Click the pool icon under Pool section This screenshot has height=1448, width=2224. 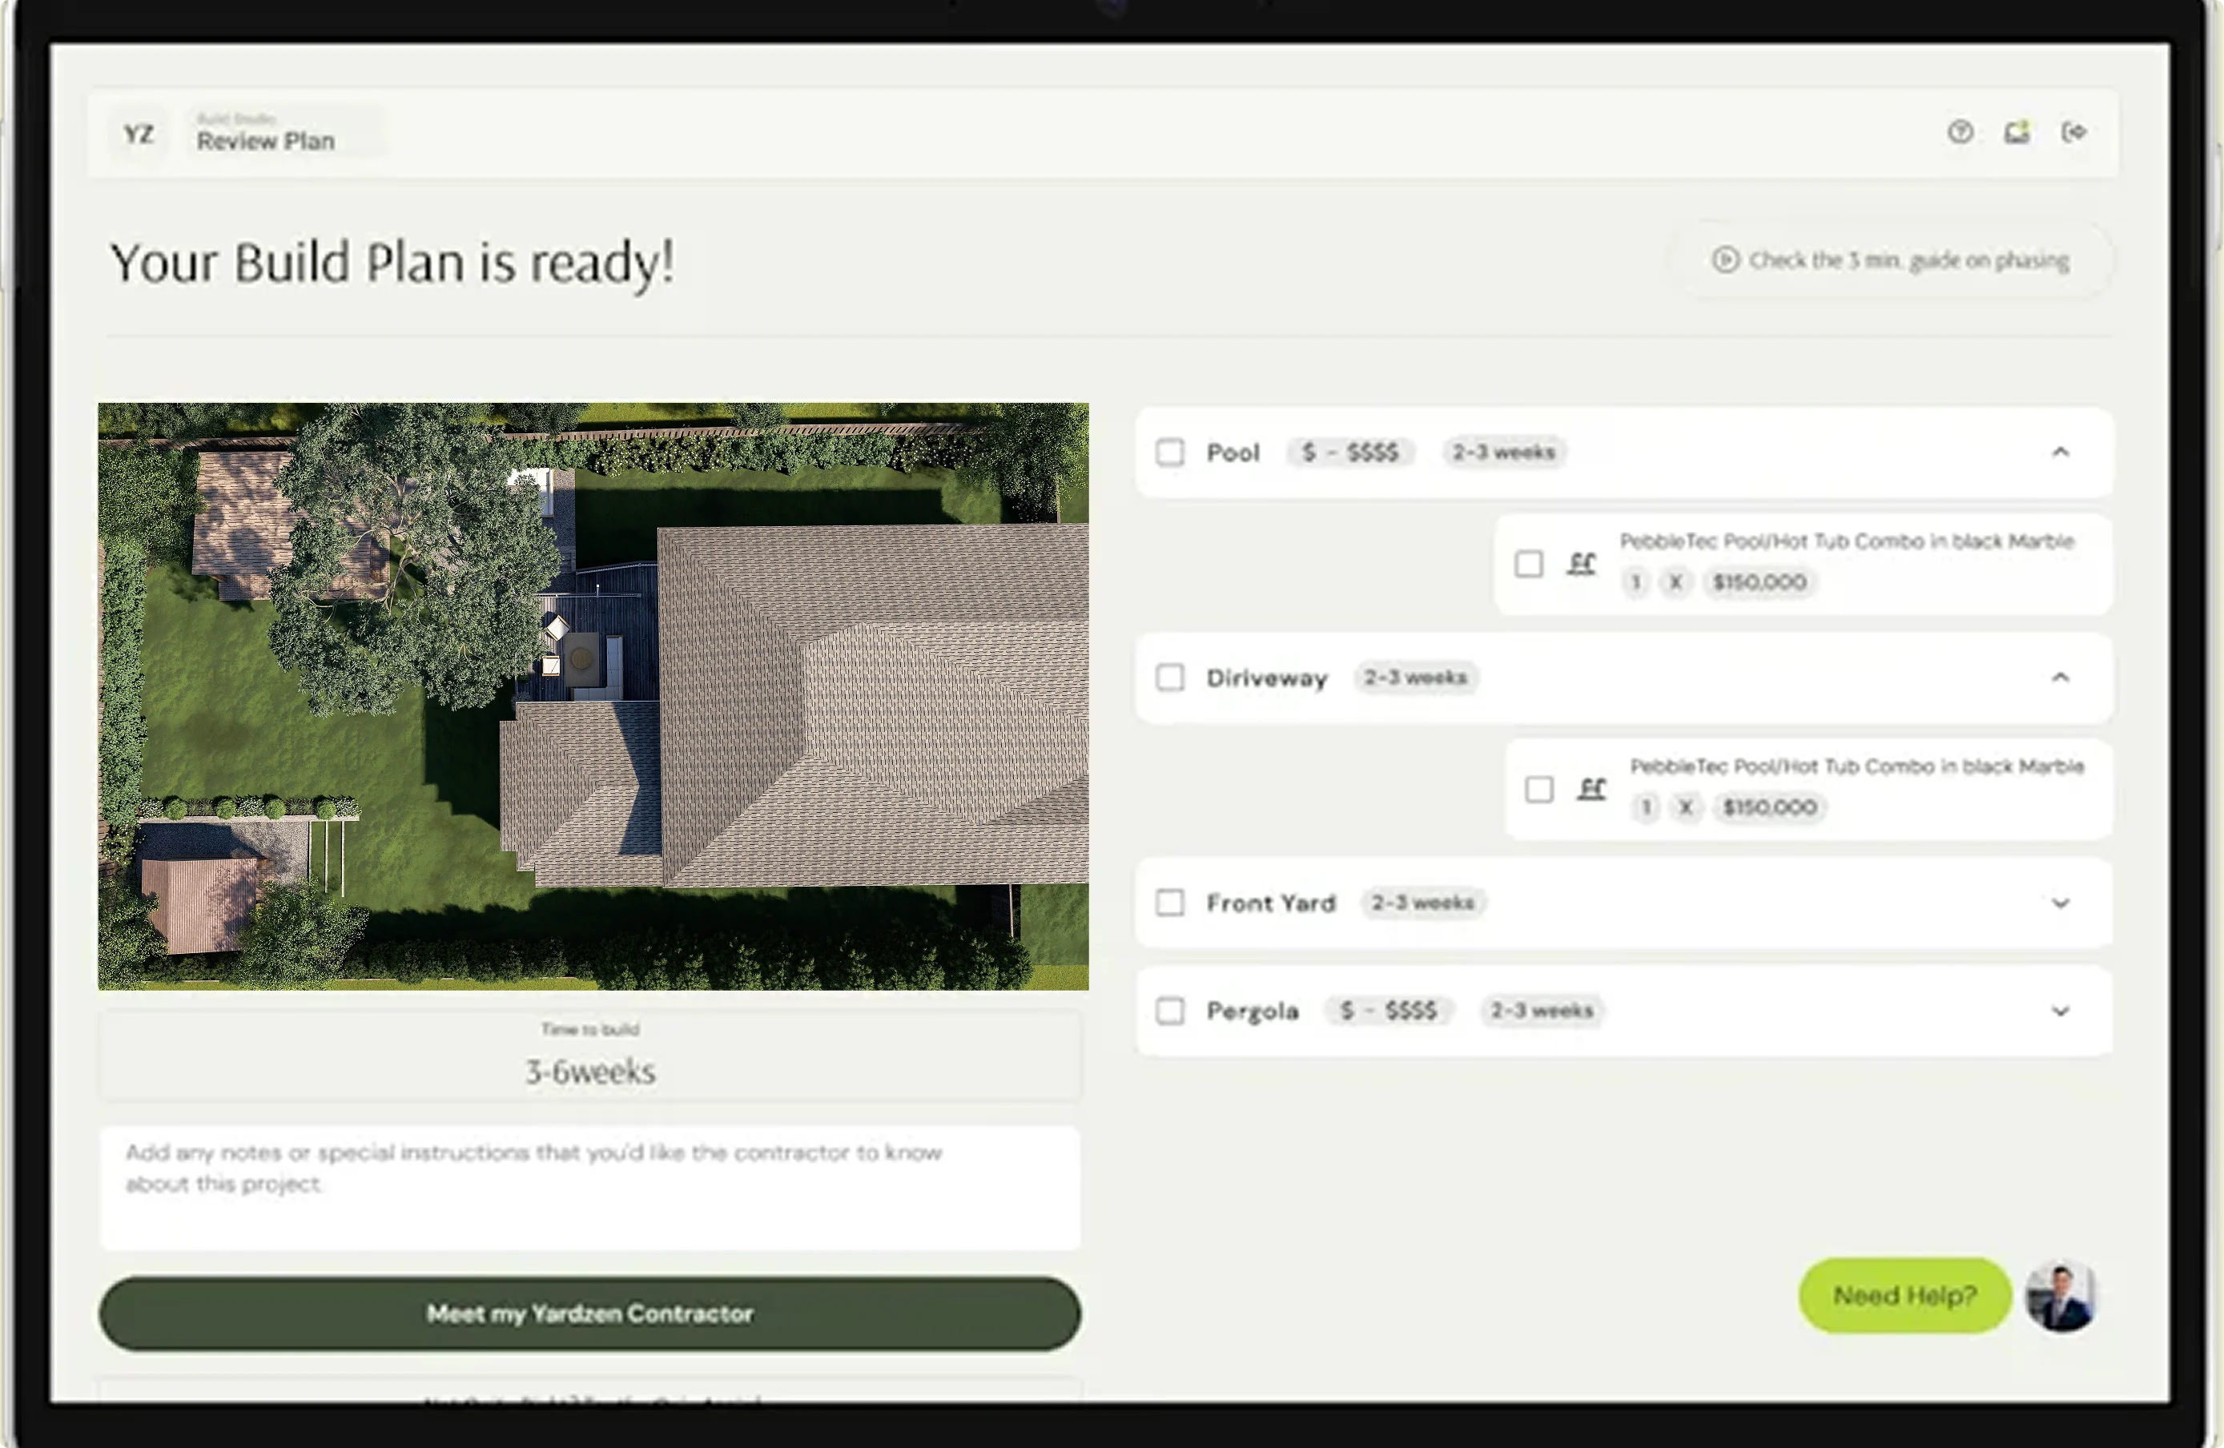[x=1581, y=563]
